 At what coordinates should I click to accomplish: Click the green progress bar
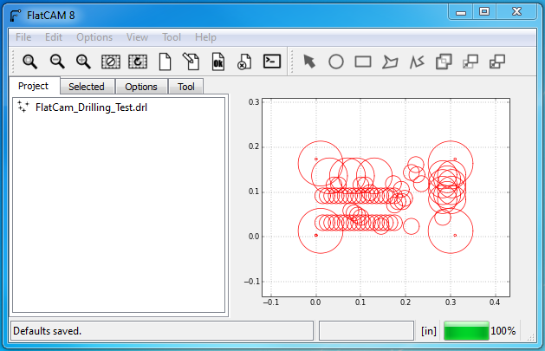tap(465, 330)
